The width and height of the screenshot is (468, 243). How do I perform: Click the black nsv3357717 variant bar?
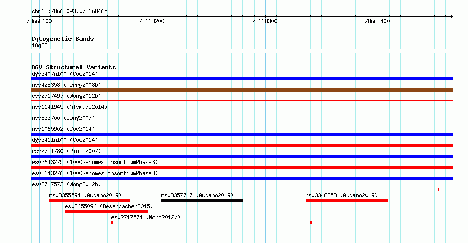202,200
